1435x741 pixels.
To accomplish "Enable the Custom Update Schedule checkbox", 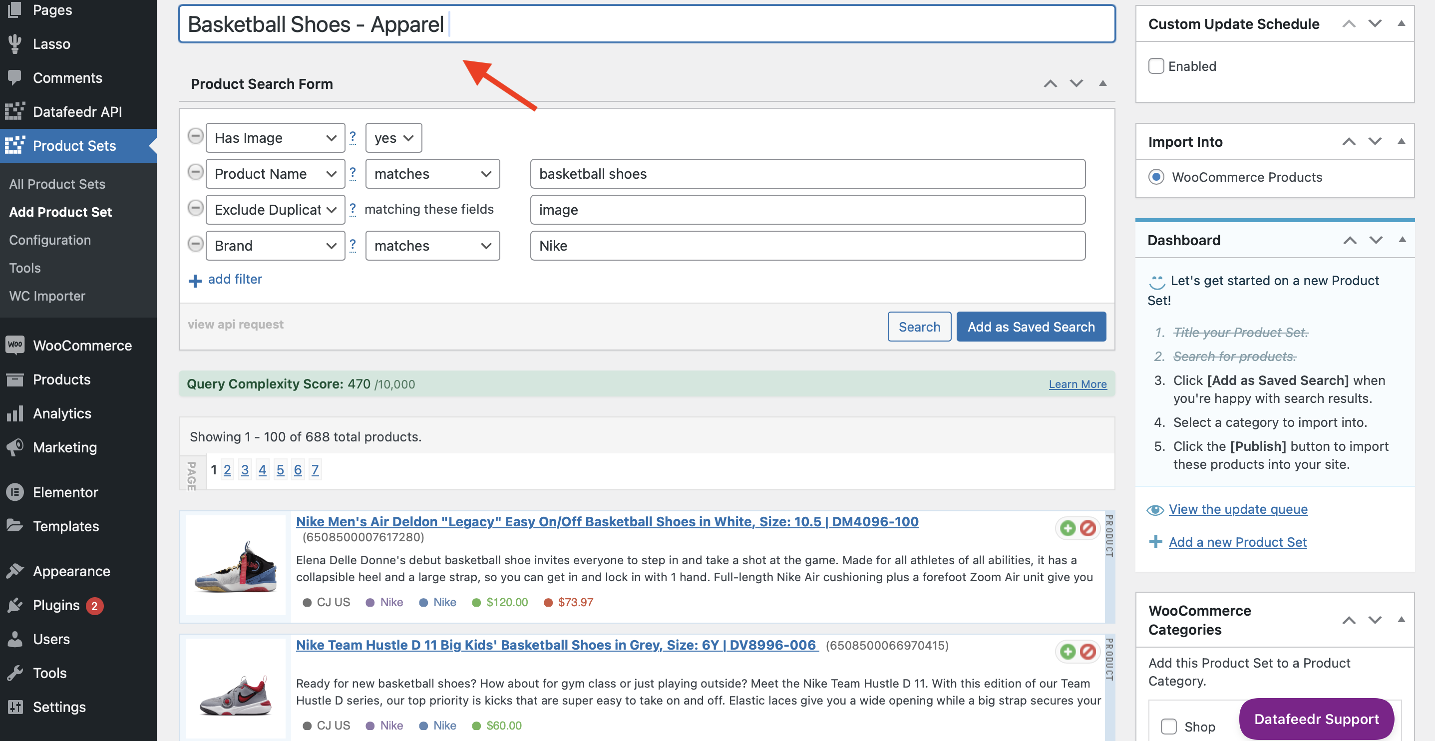I will point(1156,66).
